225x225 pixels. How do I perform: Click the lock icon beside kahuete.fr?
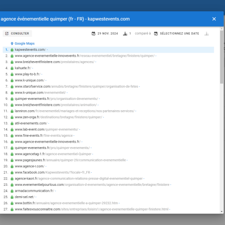[12, 68]
